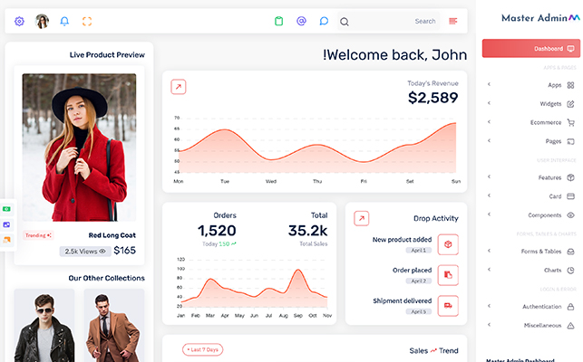Open the settings gear icon in top bar
The image size is (583, 362).
(x=19, y=21)
